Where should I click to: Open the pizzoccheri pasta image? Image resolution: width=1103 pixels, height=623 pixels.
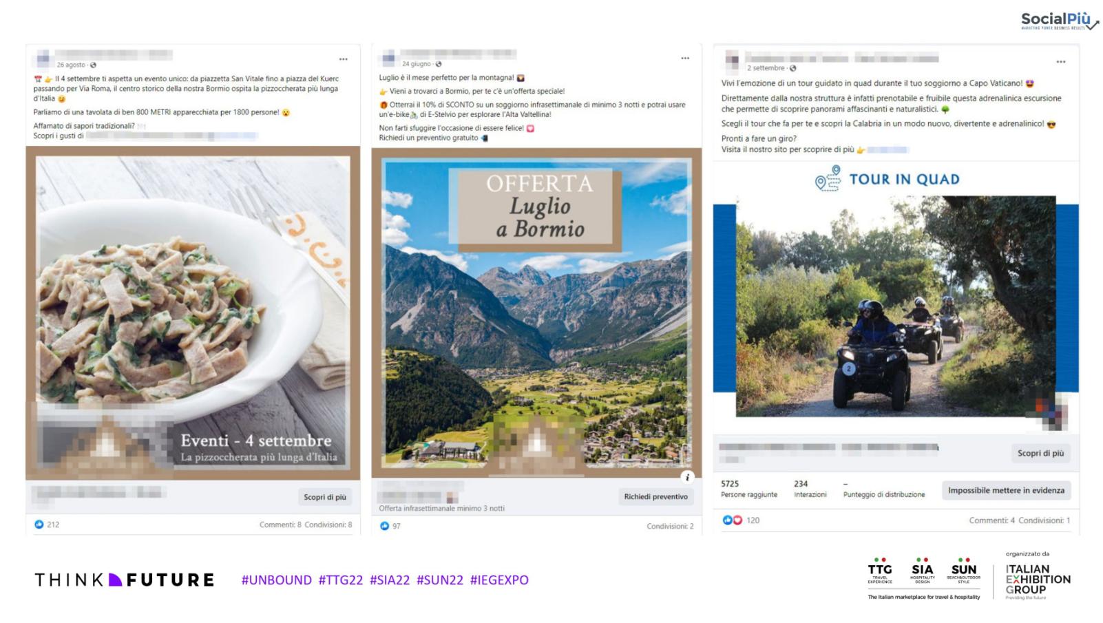[x=193, y=313]
